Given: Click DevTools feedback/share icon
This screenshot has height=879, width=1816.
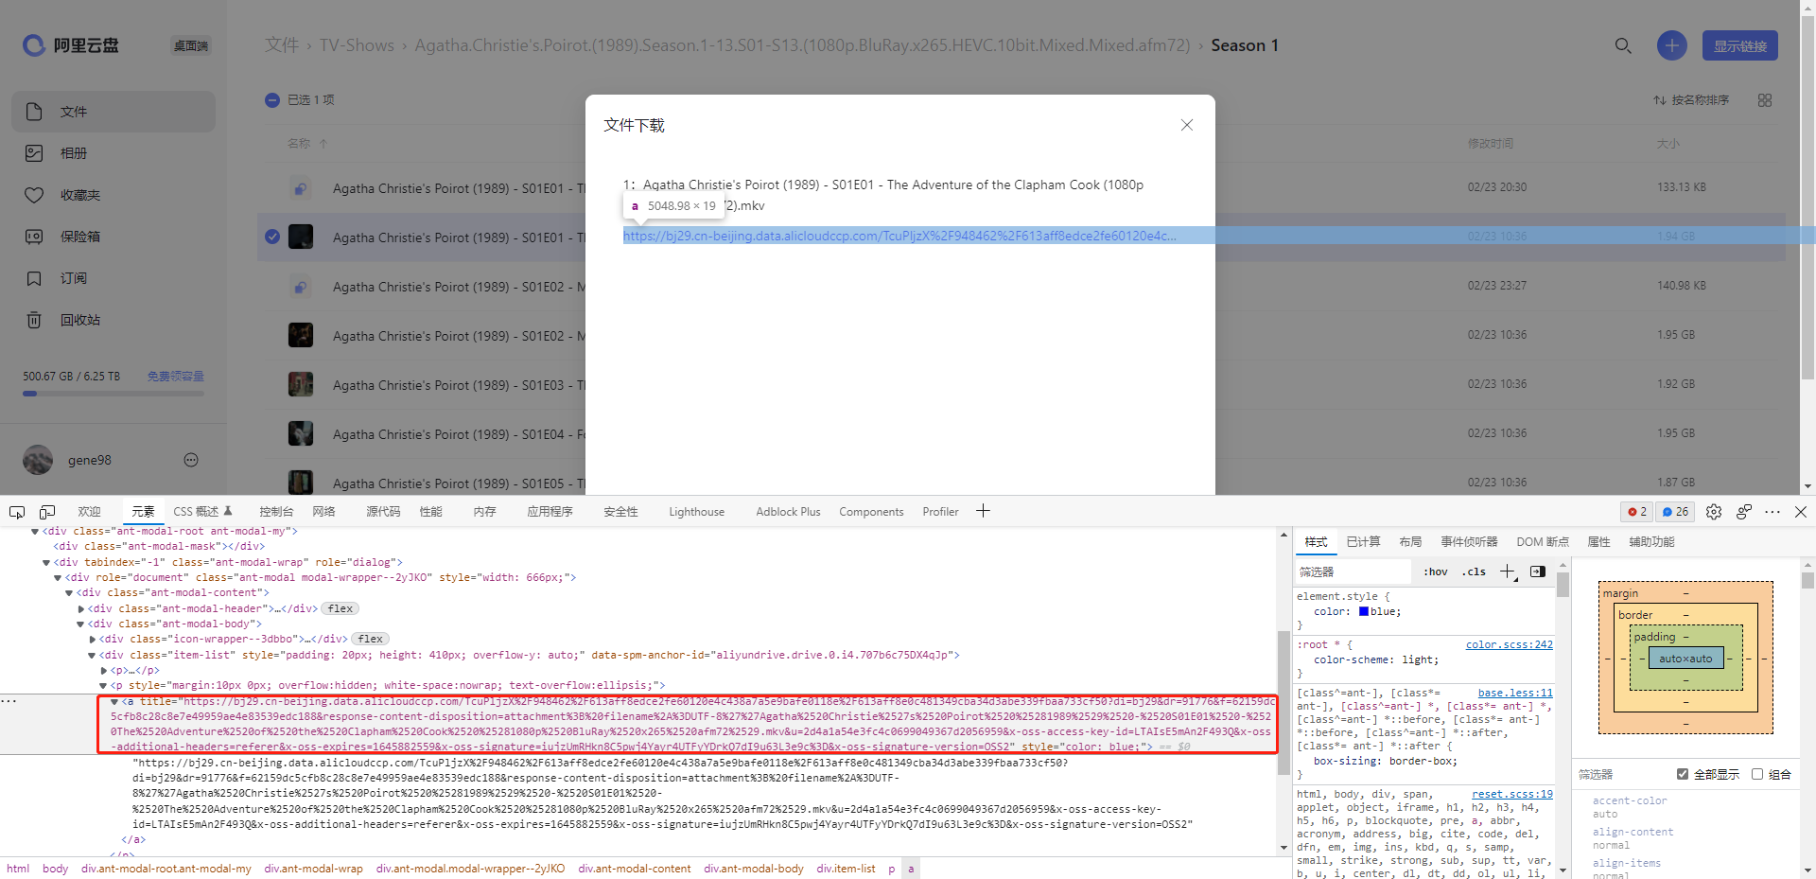Looking at the screenshot, I should [1744, 512].
